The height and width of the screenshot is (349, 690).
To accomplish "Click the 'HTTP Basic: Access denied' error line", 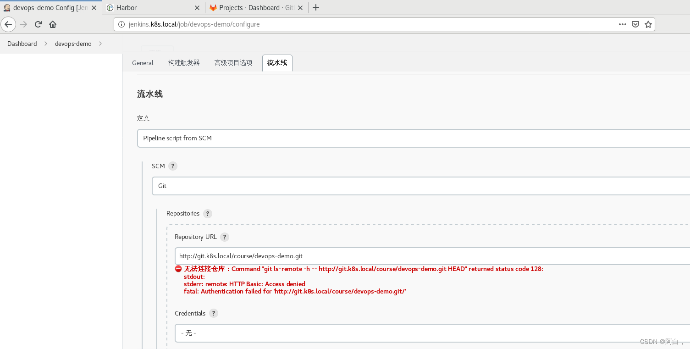I will tap(244, 284).
